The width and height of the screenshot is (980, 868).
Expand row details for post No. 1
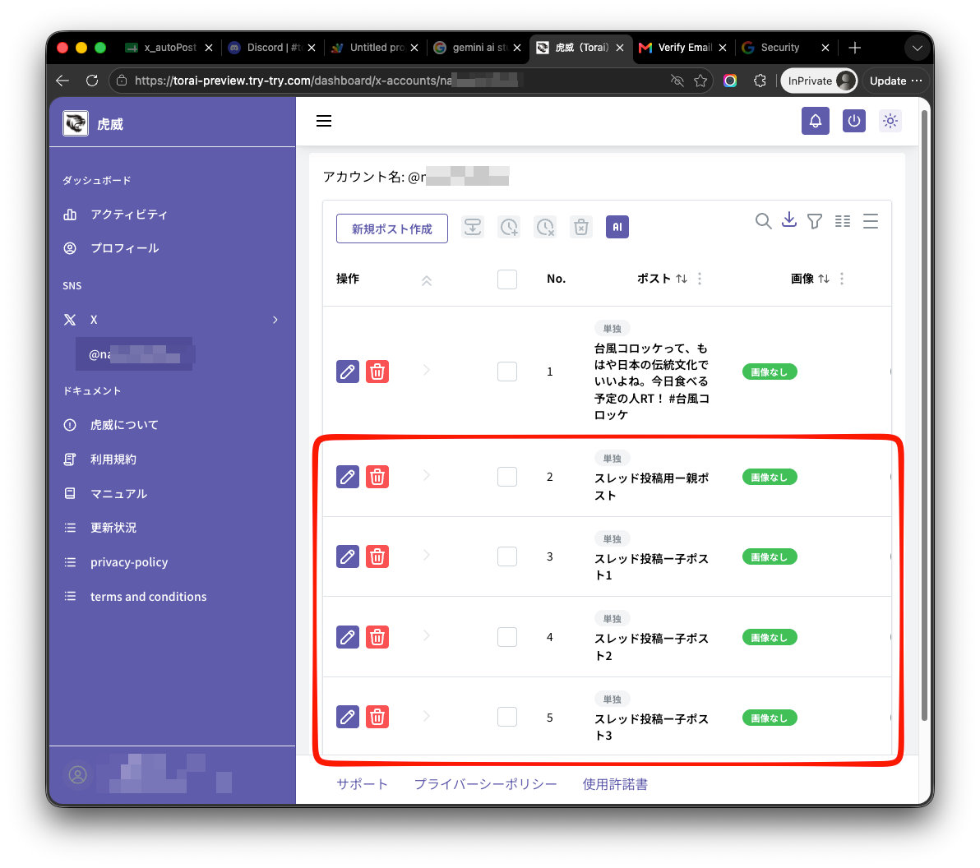tap(426, 371)
